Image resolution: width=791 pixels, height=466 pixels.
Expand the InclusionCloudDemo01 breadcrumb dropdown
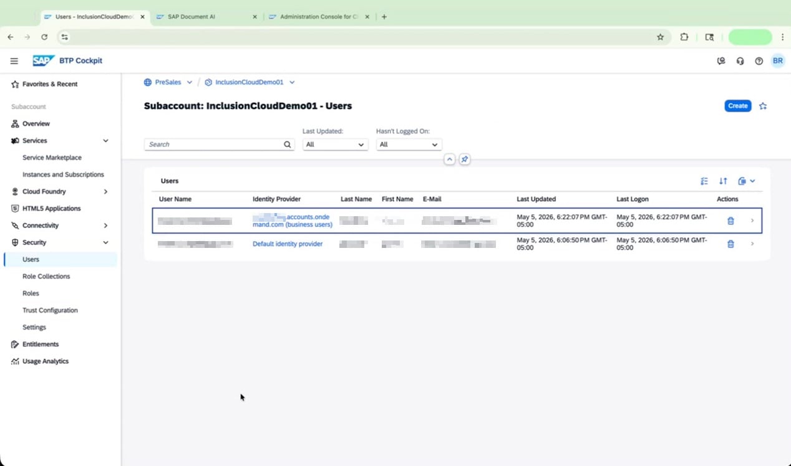coord(292,82)
